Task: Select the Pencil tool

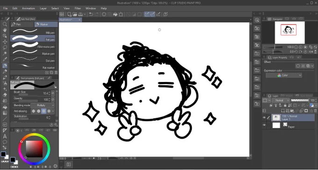Action: coord(5,71)
